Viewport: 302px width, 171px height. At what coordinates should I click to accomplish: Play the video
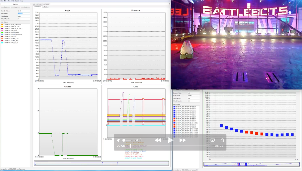pos(170,140)
